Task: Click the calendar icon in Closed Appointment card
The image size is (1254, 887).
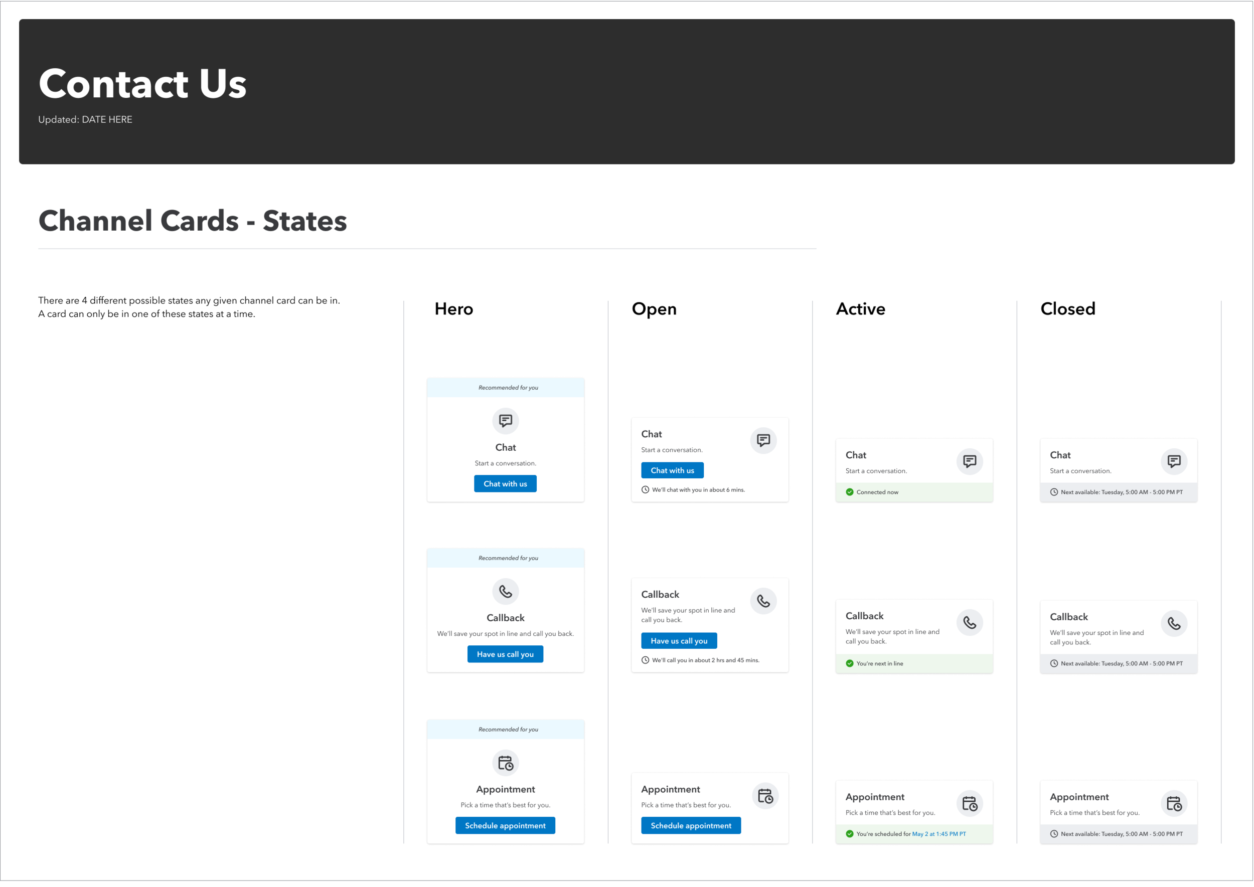Action: tap(1174, 803)
